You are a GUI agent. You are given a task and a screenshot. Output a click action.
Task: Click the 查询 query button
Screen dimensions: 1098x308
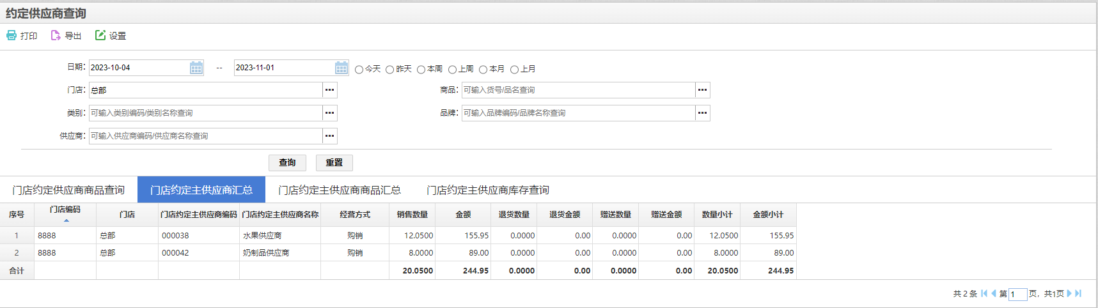[287, 162]
